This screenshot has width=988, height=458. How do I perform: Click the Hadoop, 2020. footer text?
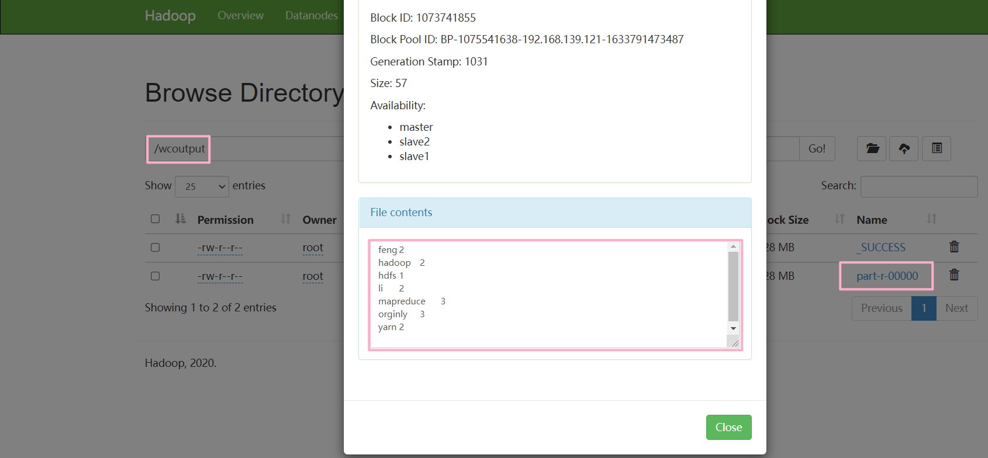click(x=181, y=363)
